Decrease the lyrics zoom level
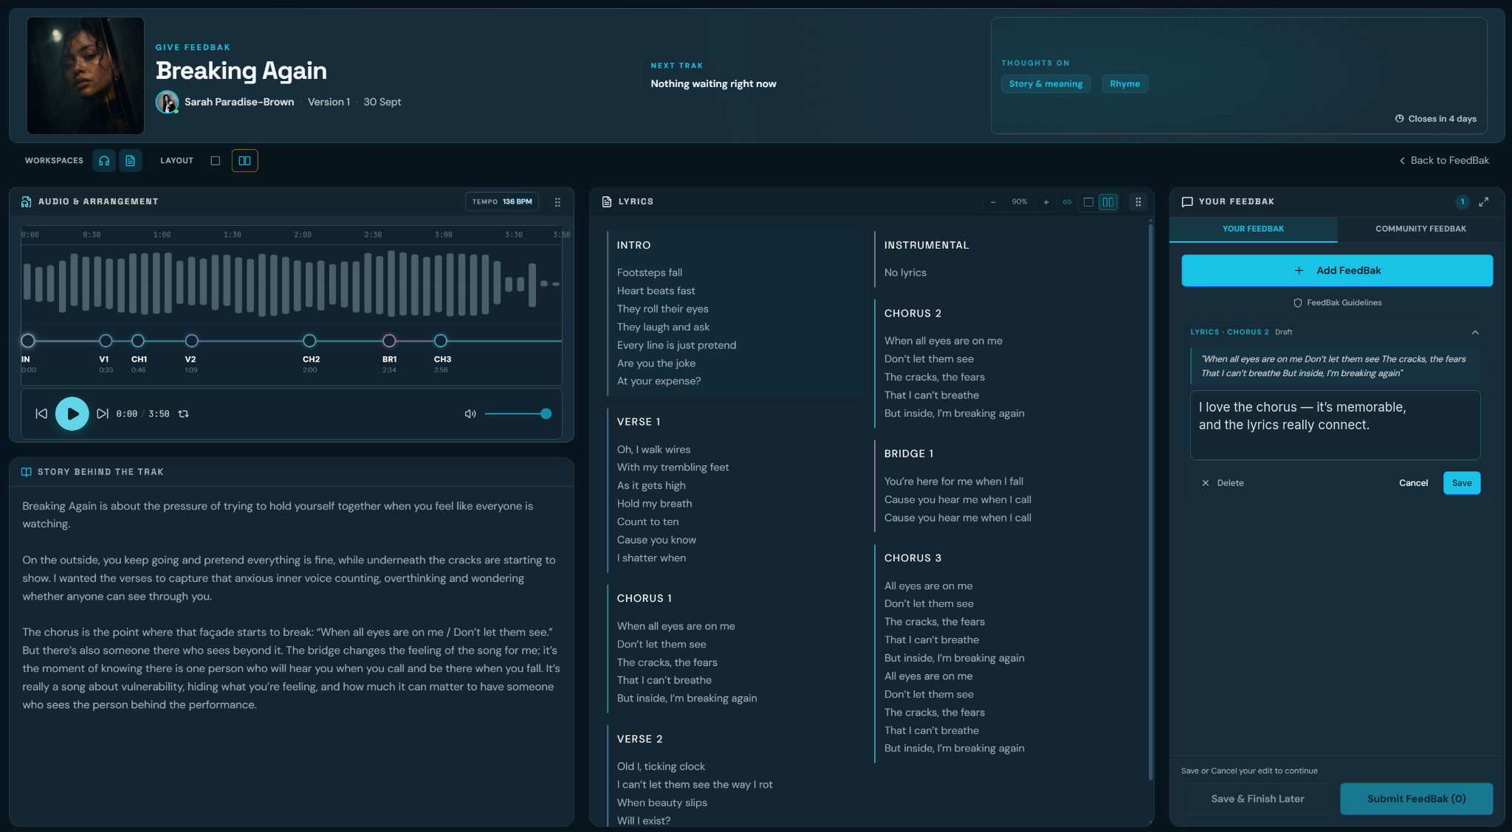1512x832 pixels. click(x=993, y=202)
